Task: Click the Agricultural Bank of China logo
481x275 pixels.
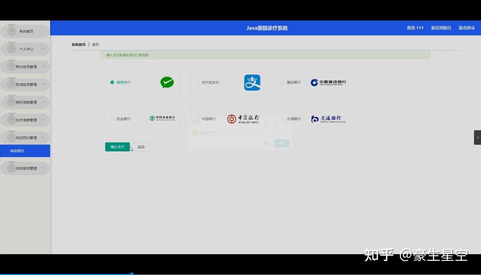Action: point(162,118)
